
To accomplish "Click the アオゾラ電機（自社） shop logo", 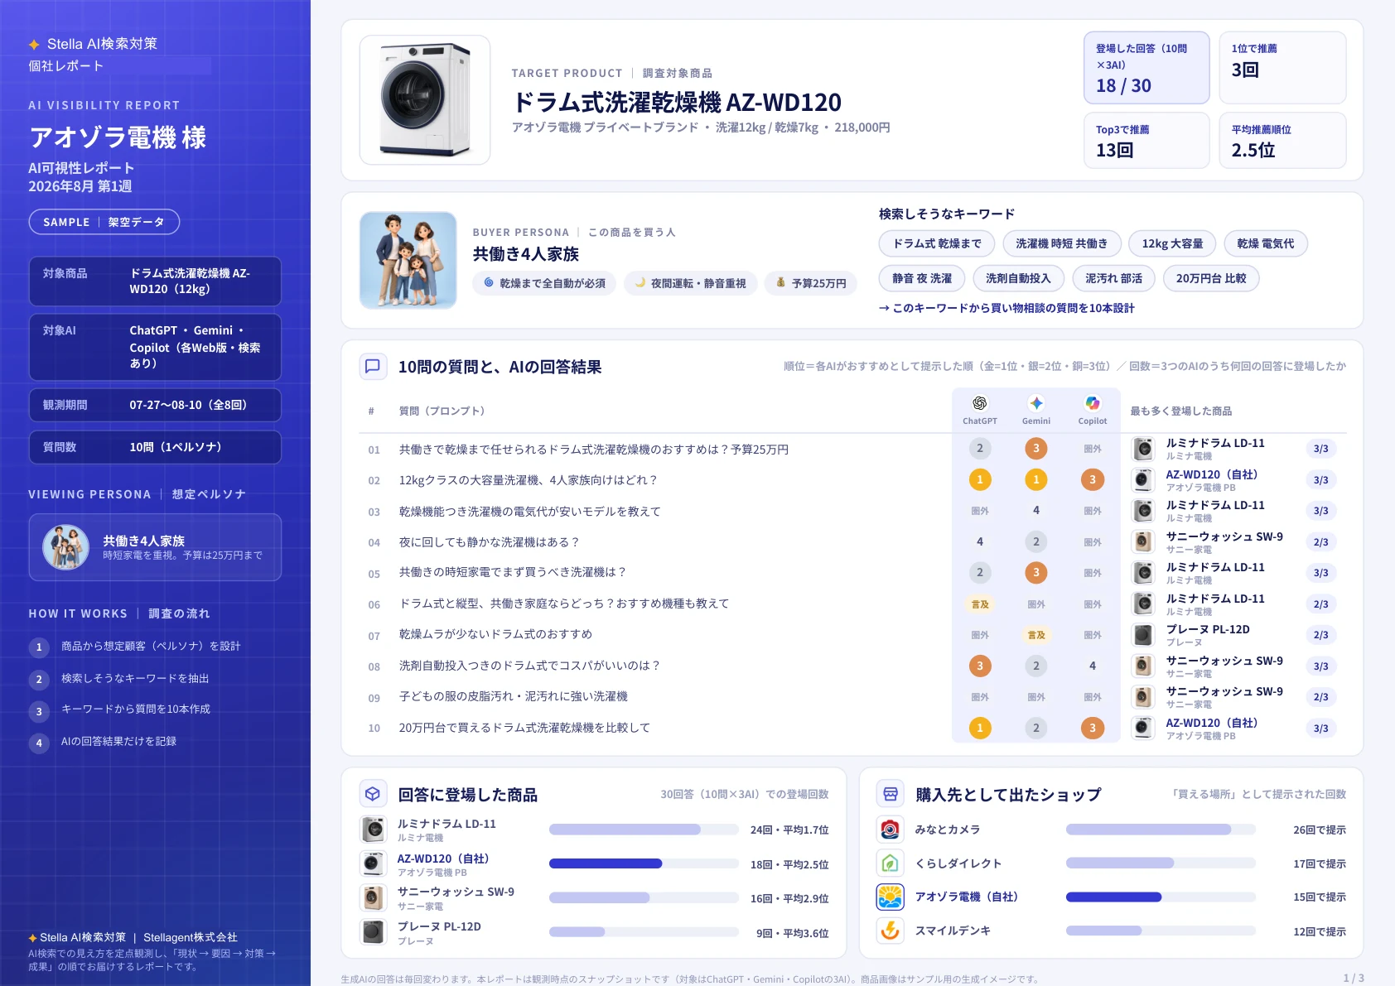I will [890, 897].
